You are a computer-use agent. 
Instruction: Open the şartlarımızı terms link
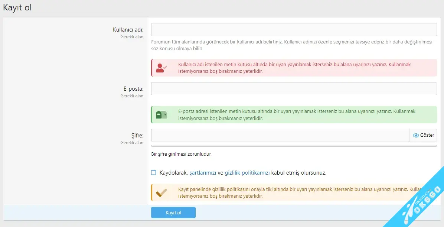(x=203, y=173)
